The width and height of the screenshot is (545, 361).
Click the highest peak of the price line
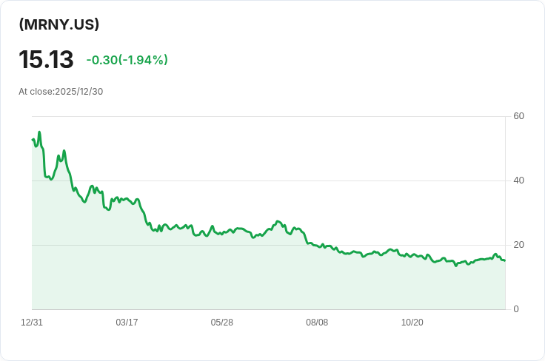[x=39, y=132]
